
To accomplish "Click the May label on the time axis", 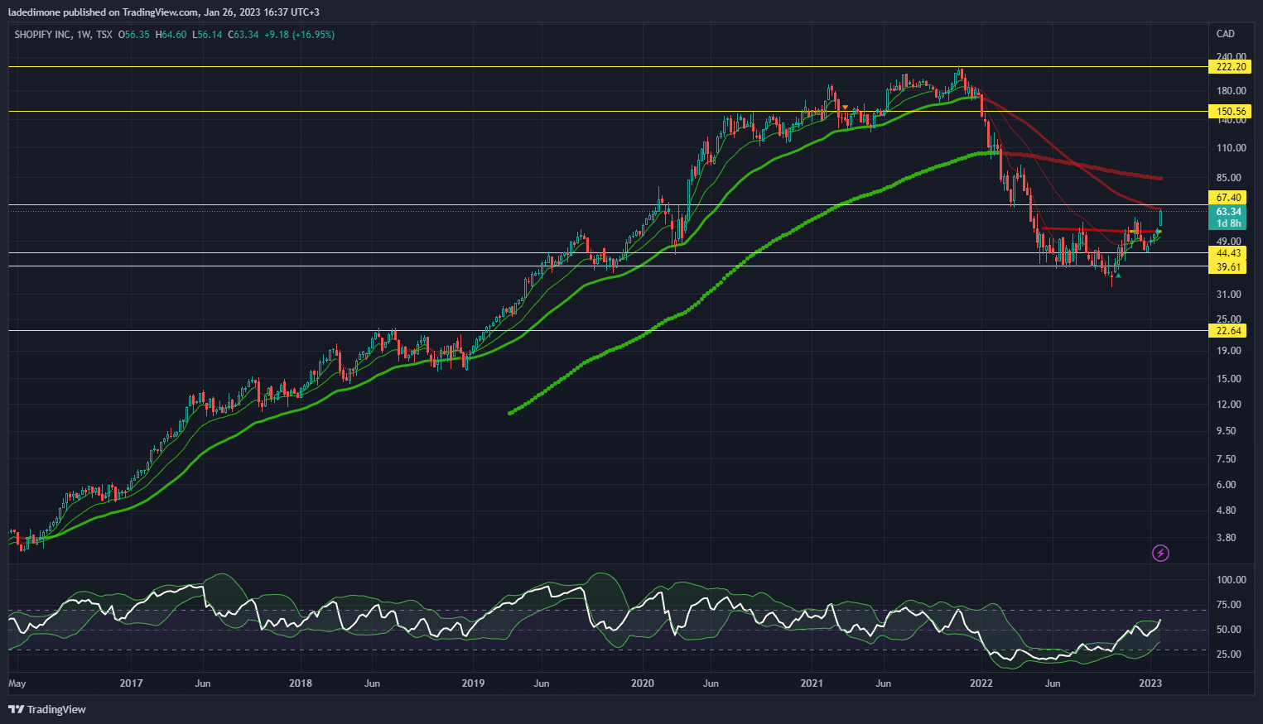I will coord(17,683).
